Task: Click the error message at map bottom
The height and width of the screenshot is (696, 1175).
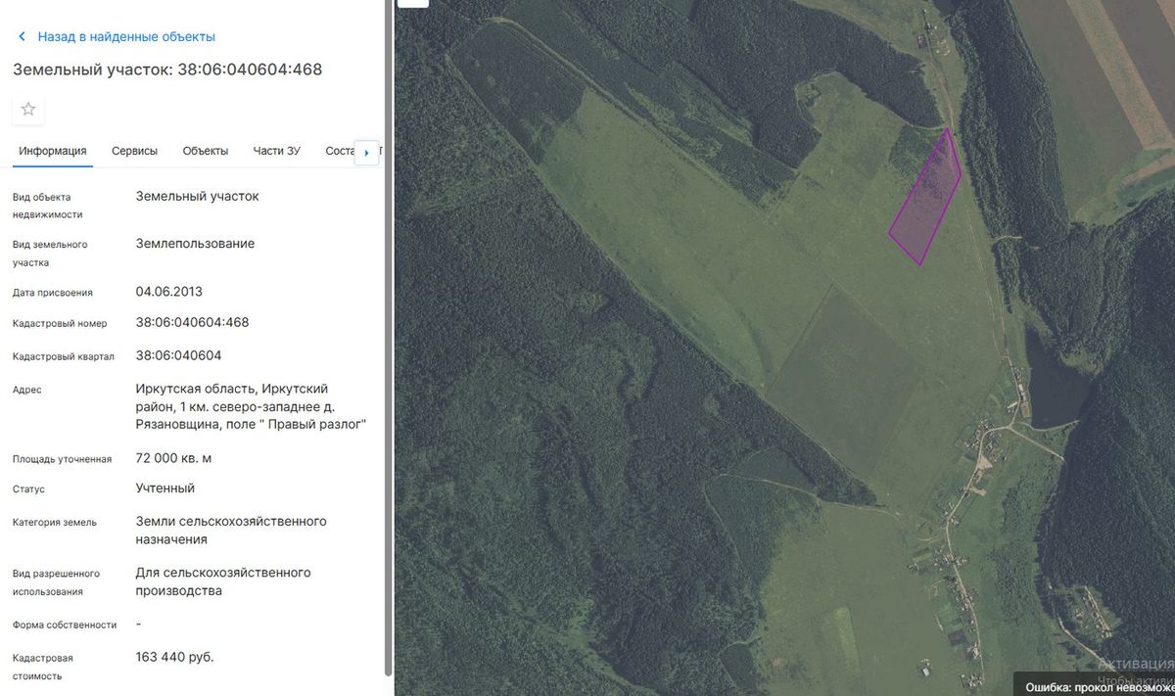Action: tap(1094, 687)
